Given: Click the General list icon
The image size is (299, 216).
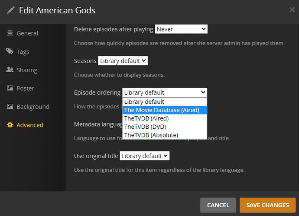Looking at the screenshot, I should pyautogui.click(x=10, y=33).
